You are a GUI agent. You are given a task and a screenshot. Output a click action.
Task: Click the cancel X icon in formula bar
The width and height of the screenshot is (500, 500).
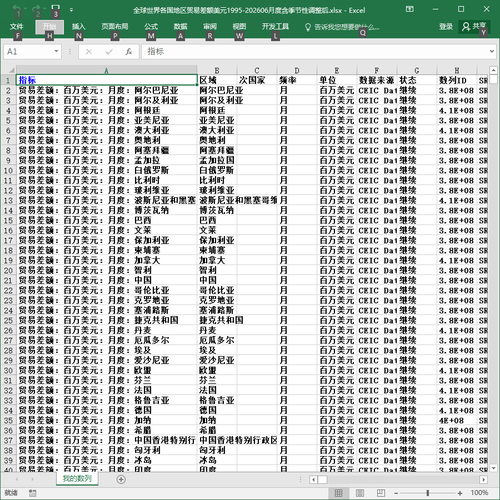89,52
